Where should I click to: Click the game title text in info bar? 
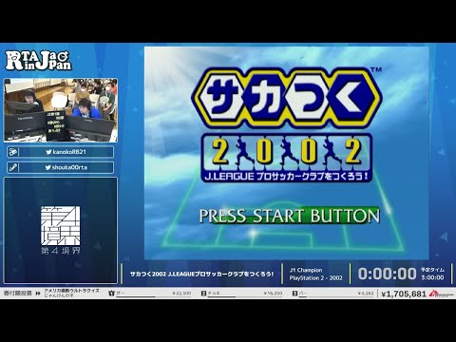[x=201, y=274]
